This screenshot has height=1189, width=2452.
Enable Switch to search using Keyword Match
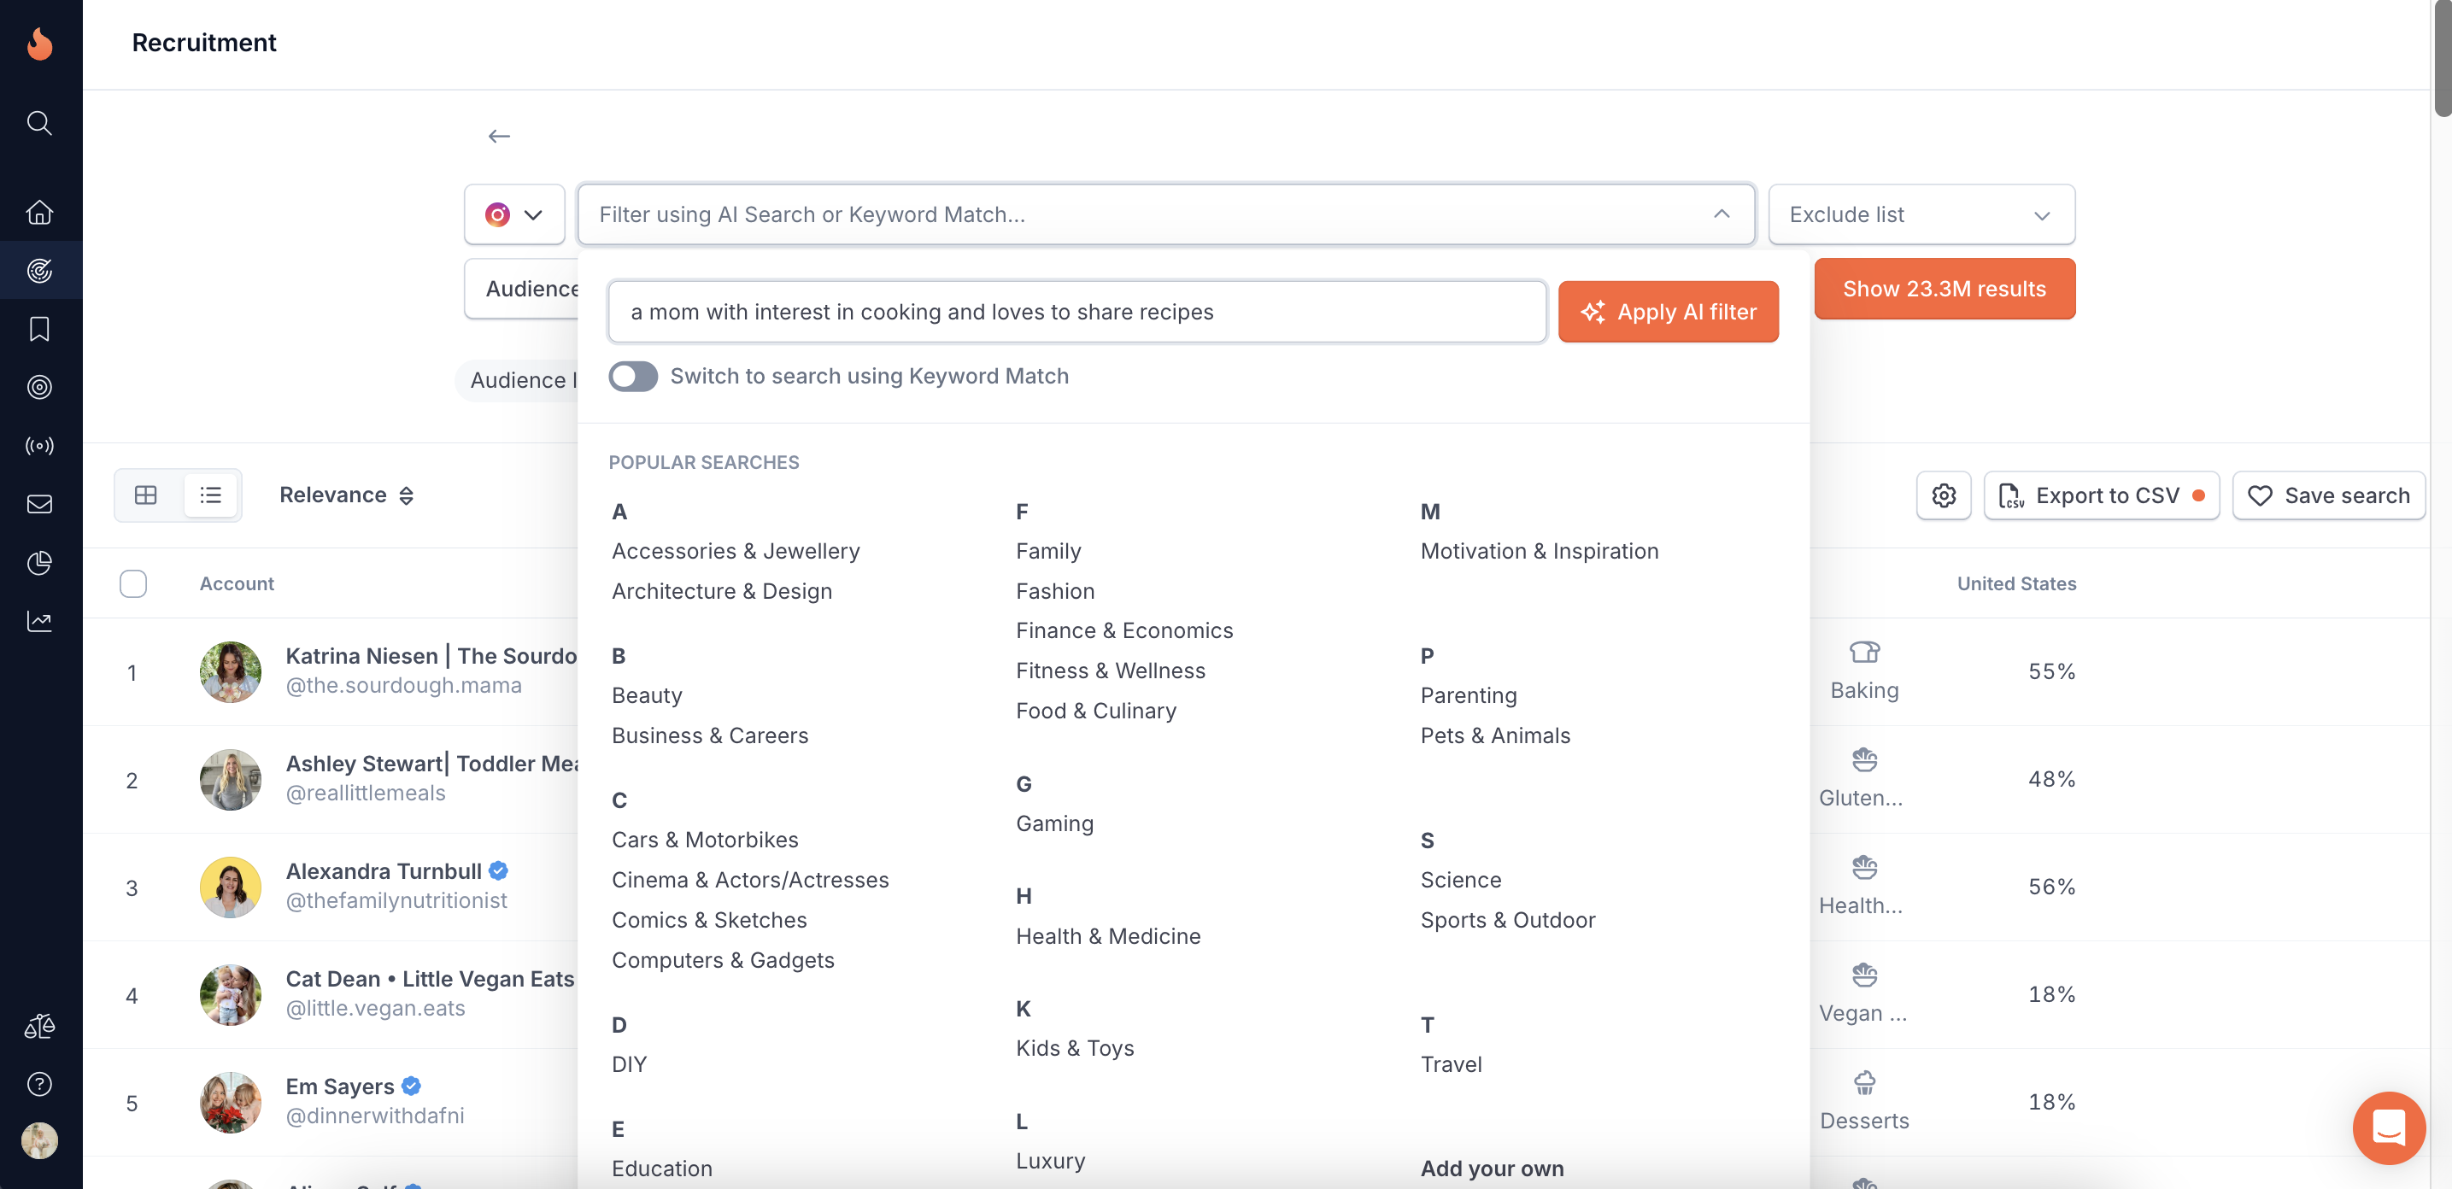pyautogui.click(x=633, y=376)
